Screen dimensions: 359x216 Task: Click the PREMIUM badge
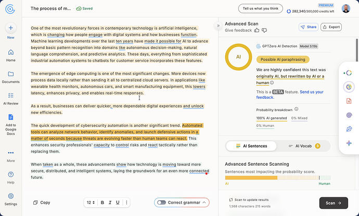(326, 5)
